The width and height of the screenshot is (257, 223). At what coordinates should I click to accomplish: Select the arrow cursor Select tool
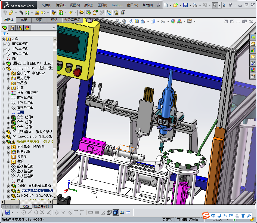click(215, 5)
